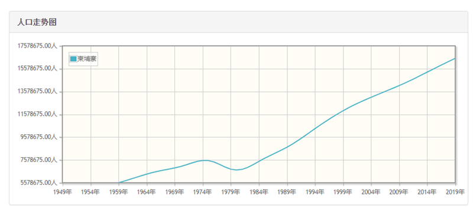Click the line's dip near 1980
Image resolution: width=473 pixels, height=215 pixels.
[237, 170]
